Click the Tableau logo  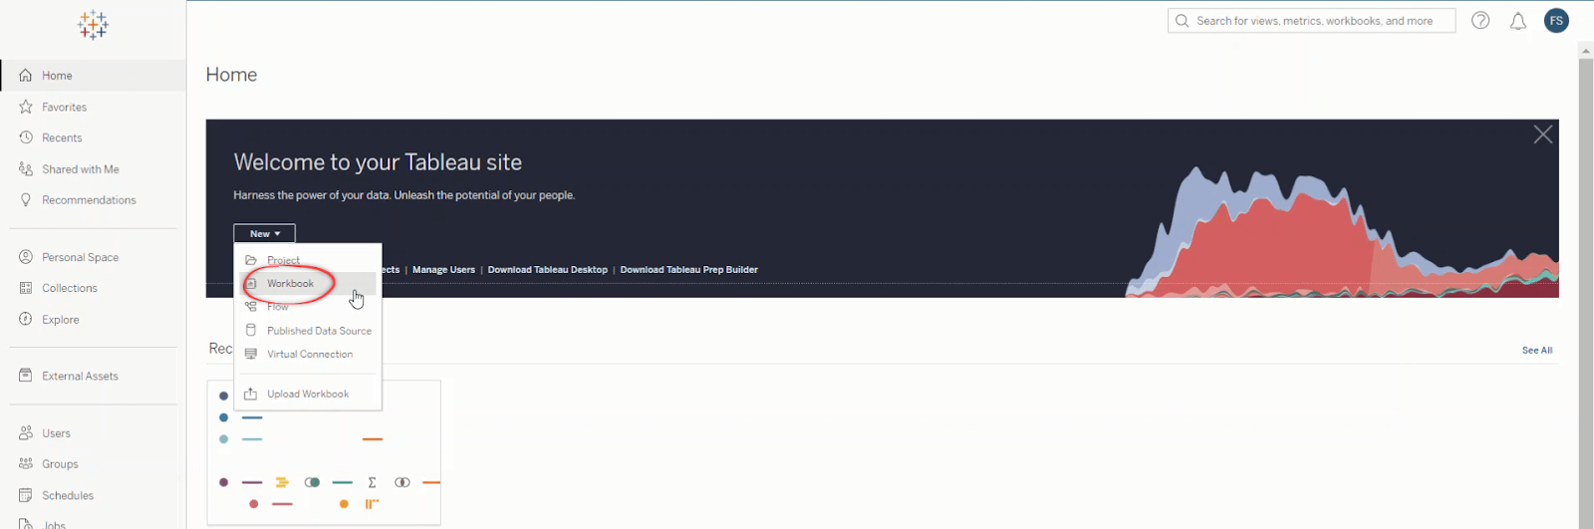coord(93,24)
